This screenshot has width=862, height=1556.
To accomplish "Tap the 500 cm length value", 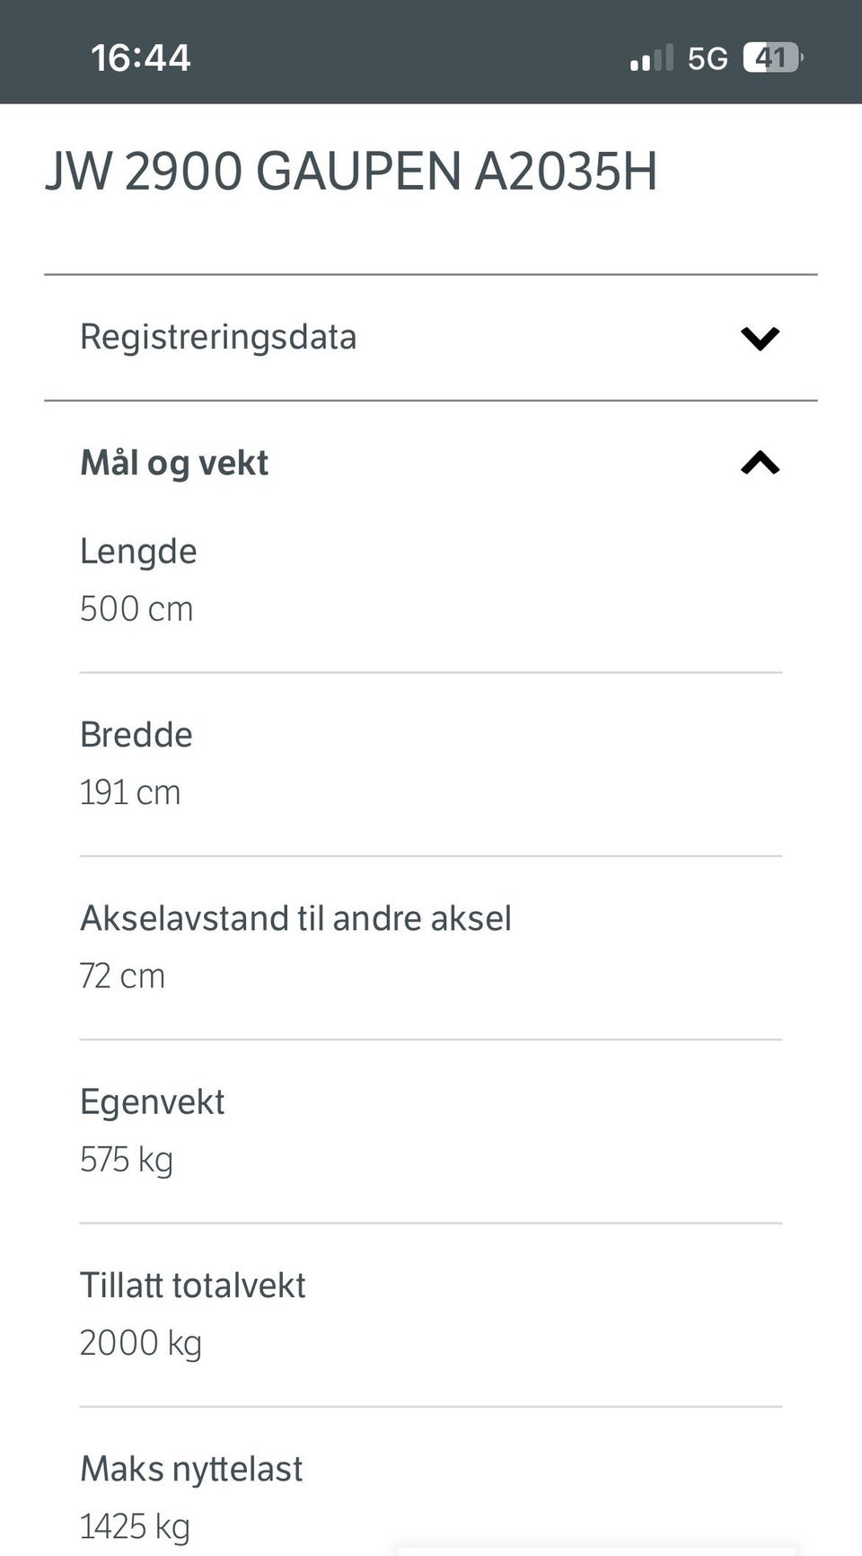I will pos(136,609).
